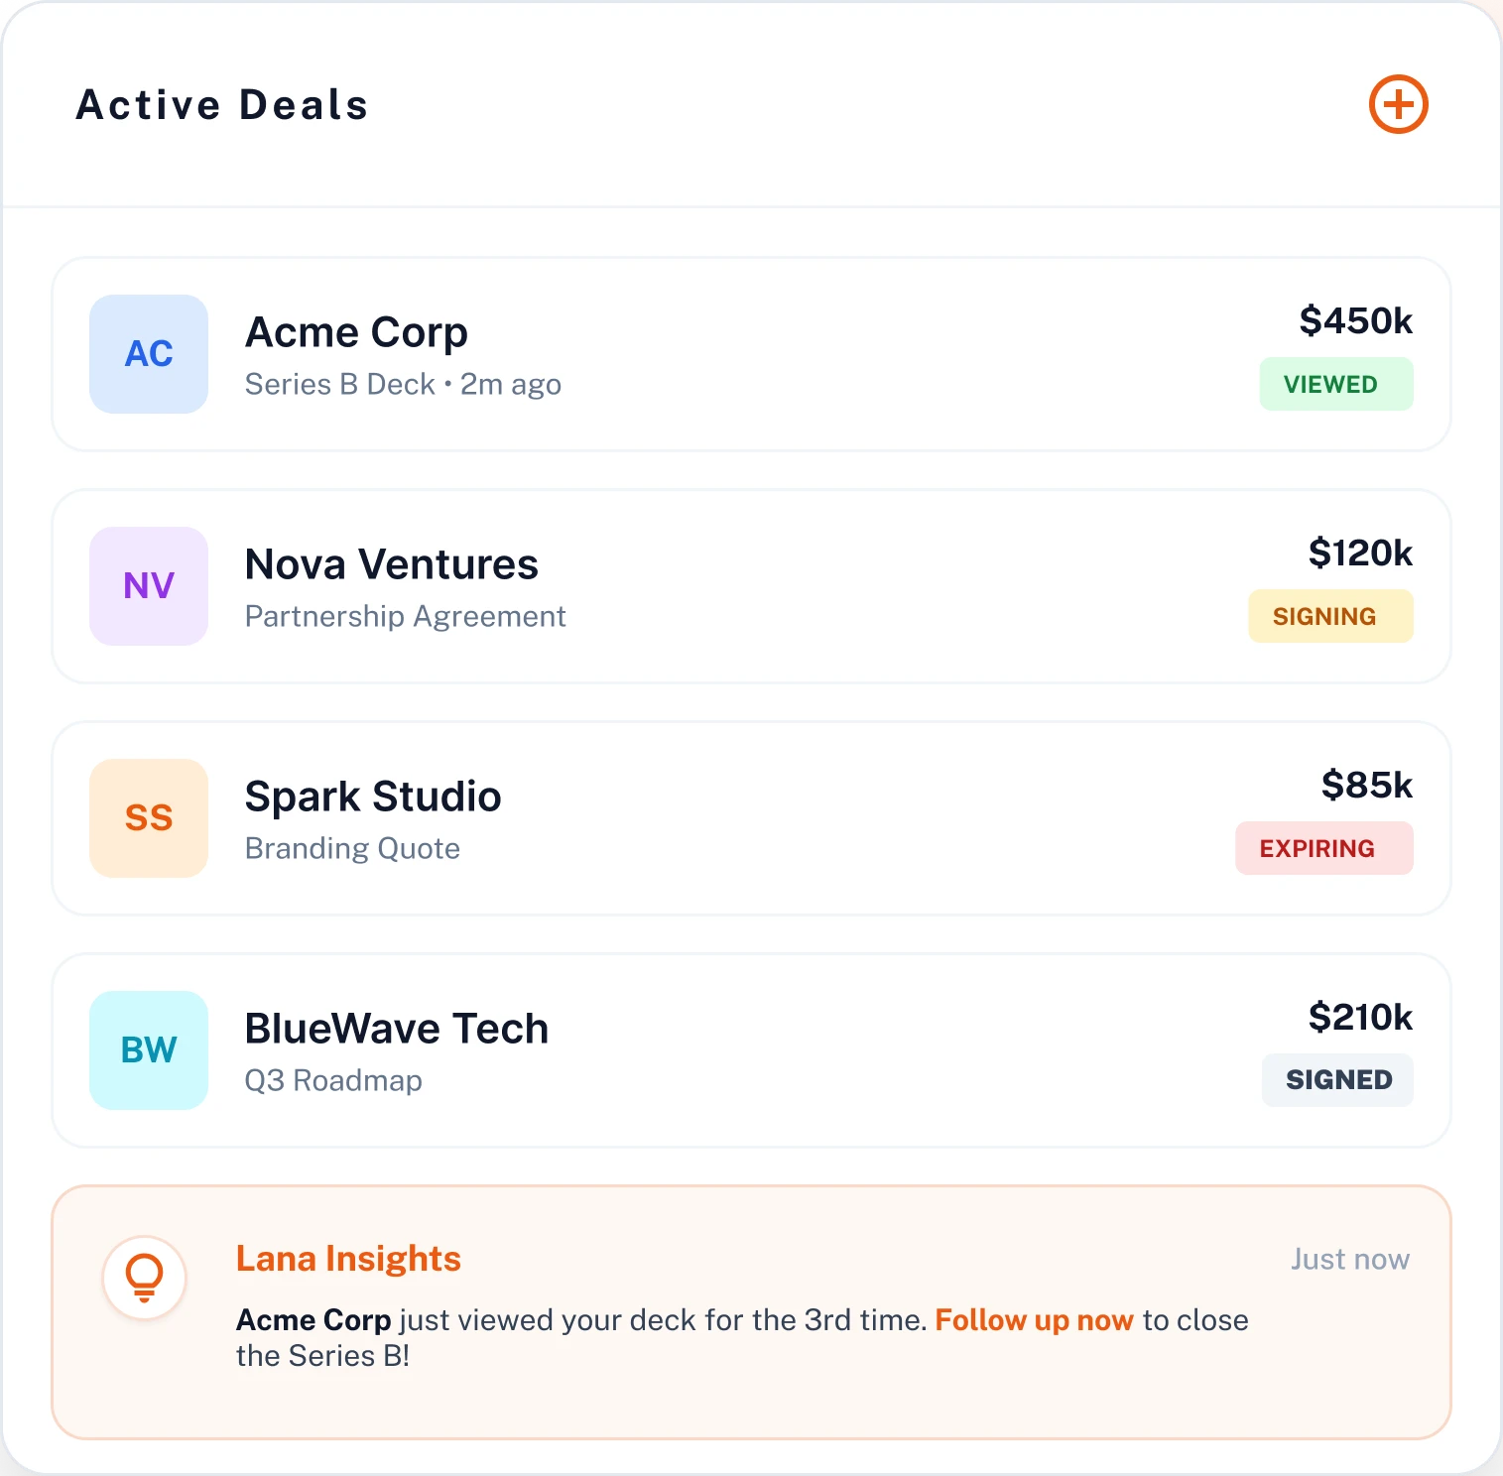The image size is (1503, 1476).
Task: Click the AC avatar for Acme Corp
Action: click(149, 354)
